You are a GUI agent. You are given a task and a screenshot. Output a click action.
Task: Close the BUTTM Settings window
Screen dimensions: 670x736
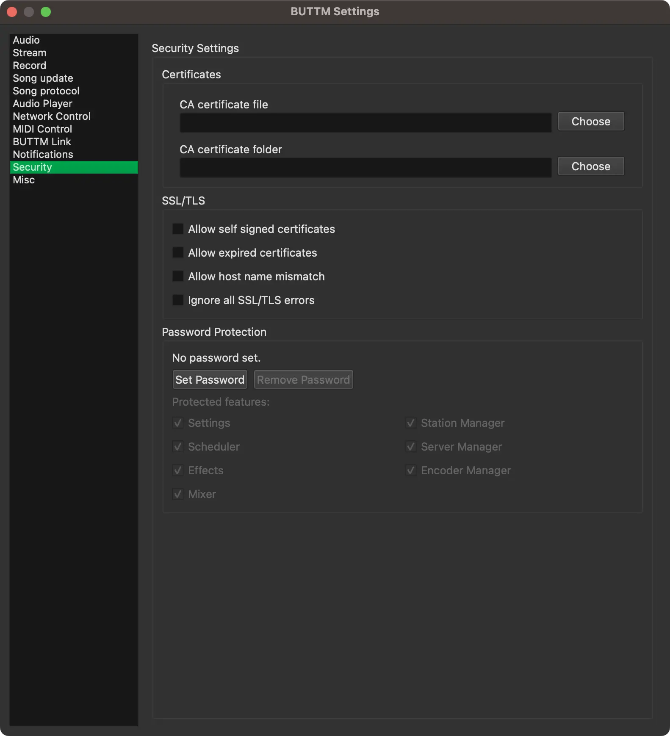click(x=12, y=12)
